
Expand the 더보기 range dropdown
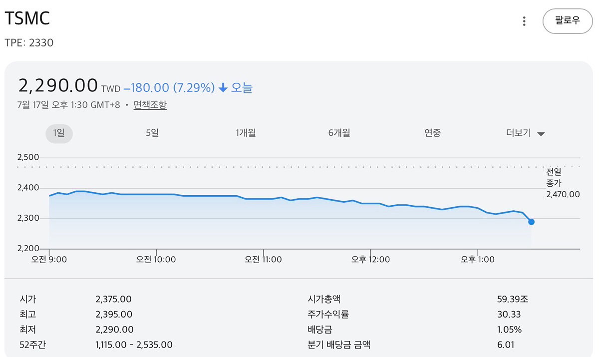(525, 133)
